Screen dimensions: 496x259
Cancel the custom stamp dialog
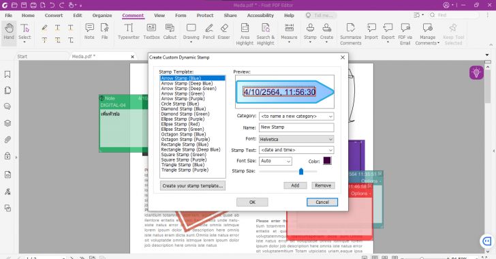[x=322, y=202]
